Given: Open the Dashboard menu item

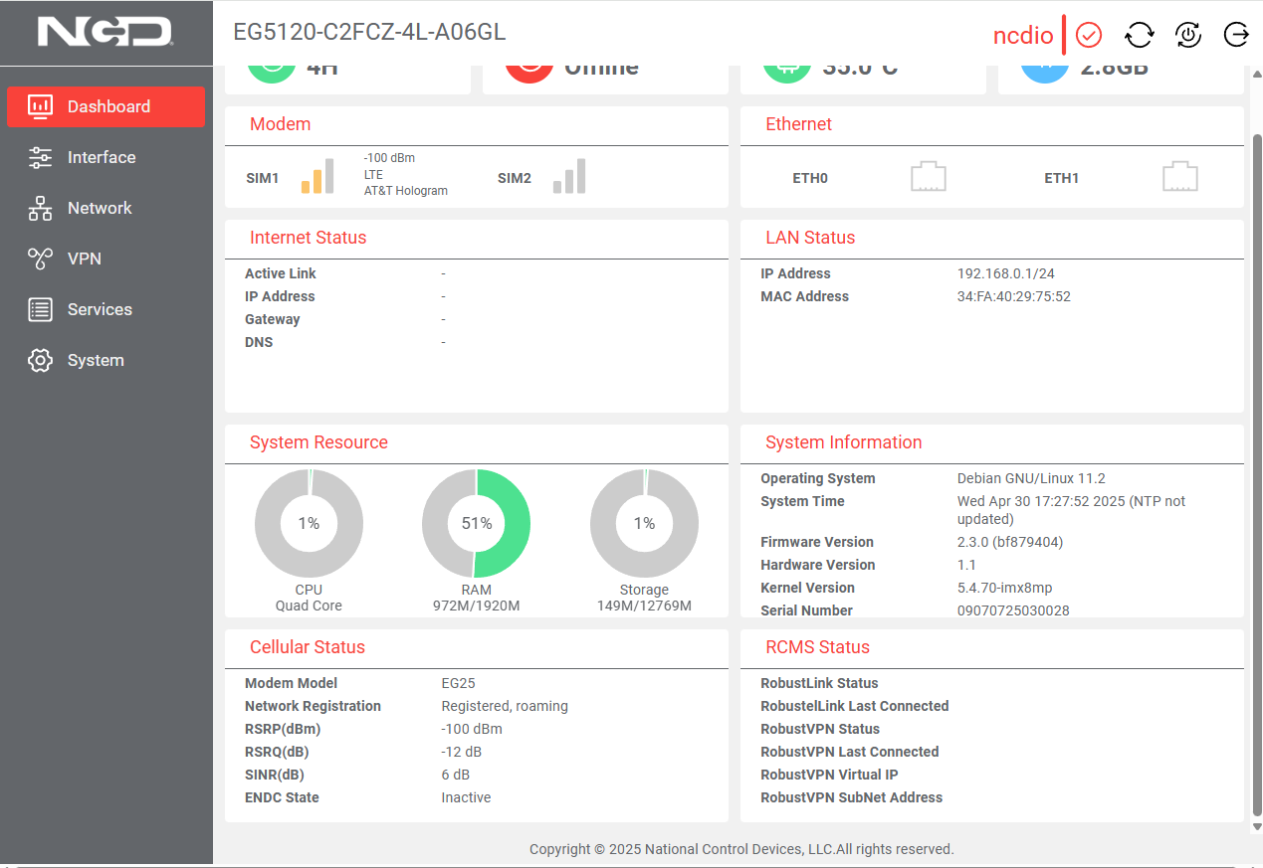Looking at the screenshot, I should [106, 106].
